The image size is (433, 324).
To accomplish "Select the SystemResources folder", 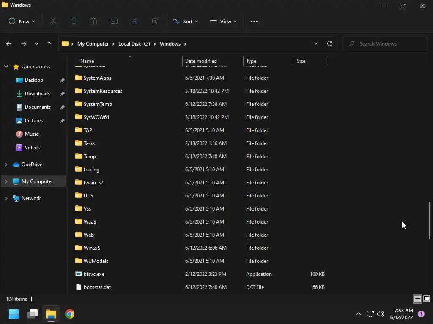I will click(x=103, y=91).
